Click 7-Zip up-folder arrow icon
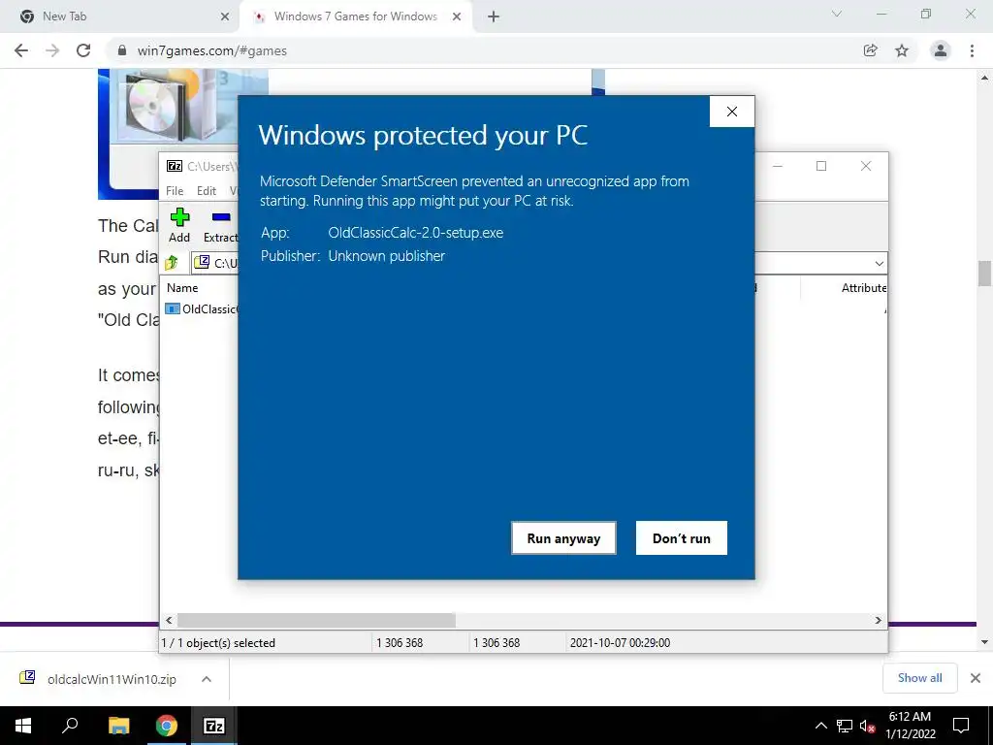Screen dimensions: 993x745 pyautogui.click(x=172, y=262)
